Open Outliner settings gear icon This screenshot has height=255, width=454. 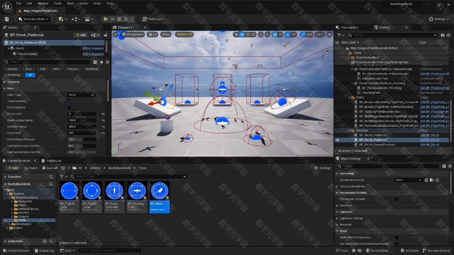448,35
